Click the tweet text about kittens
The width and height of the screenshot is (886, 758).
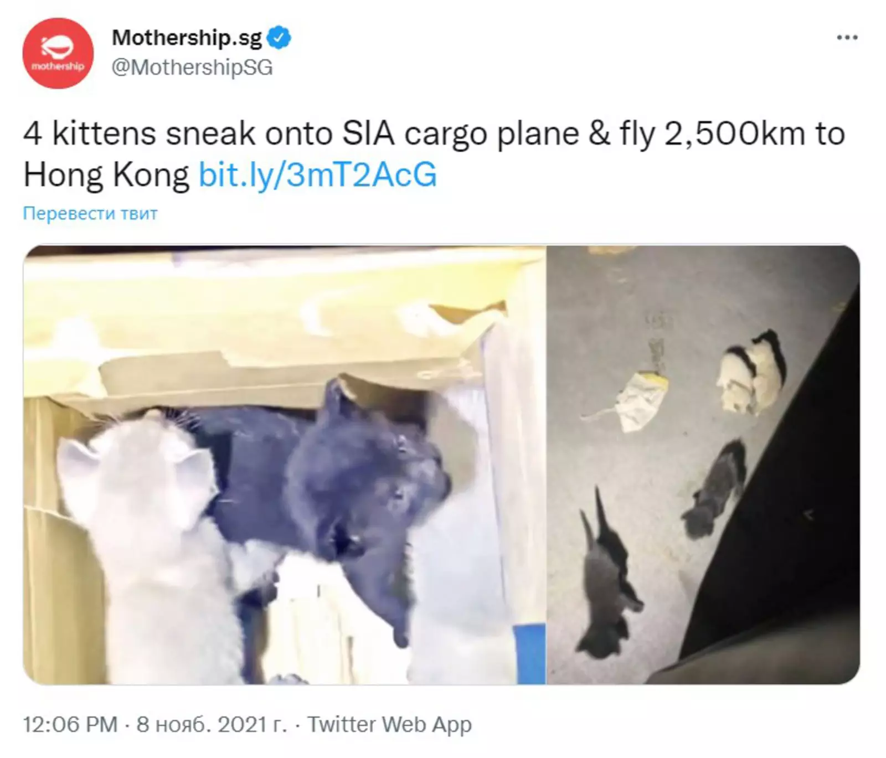click(x=434, y=154)
